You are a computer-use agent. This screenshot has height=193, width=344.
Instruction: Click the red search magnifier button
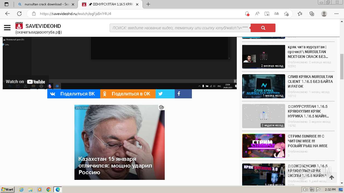(x=263, y=28)
